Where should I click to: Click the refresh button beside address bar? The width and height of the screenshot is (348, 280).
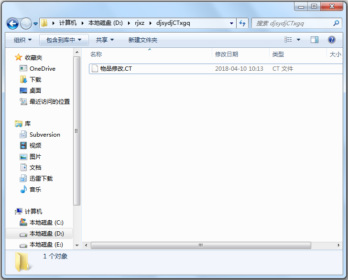(x=242, y=23)
